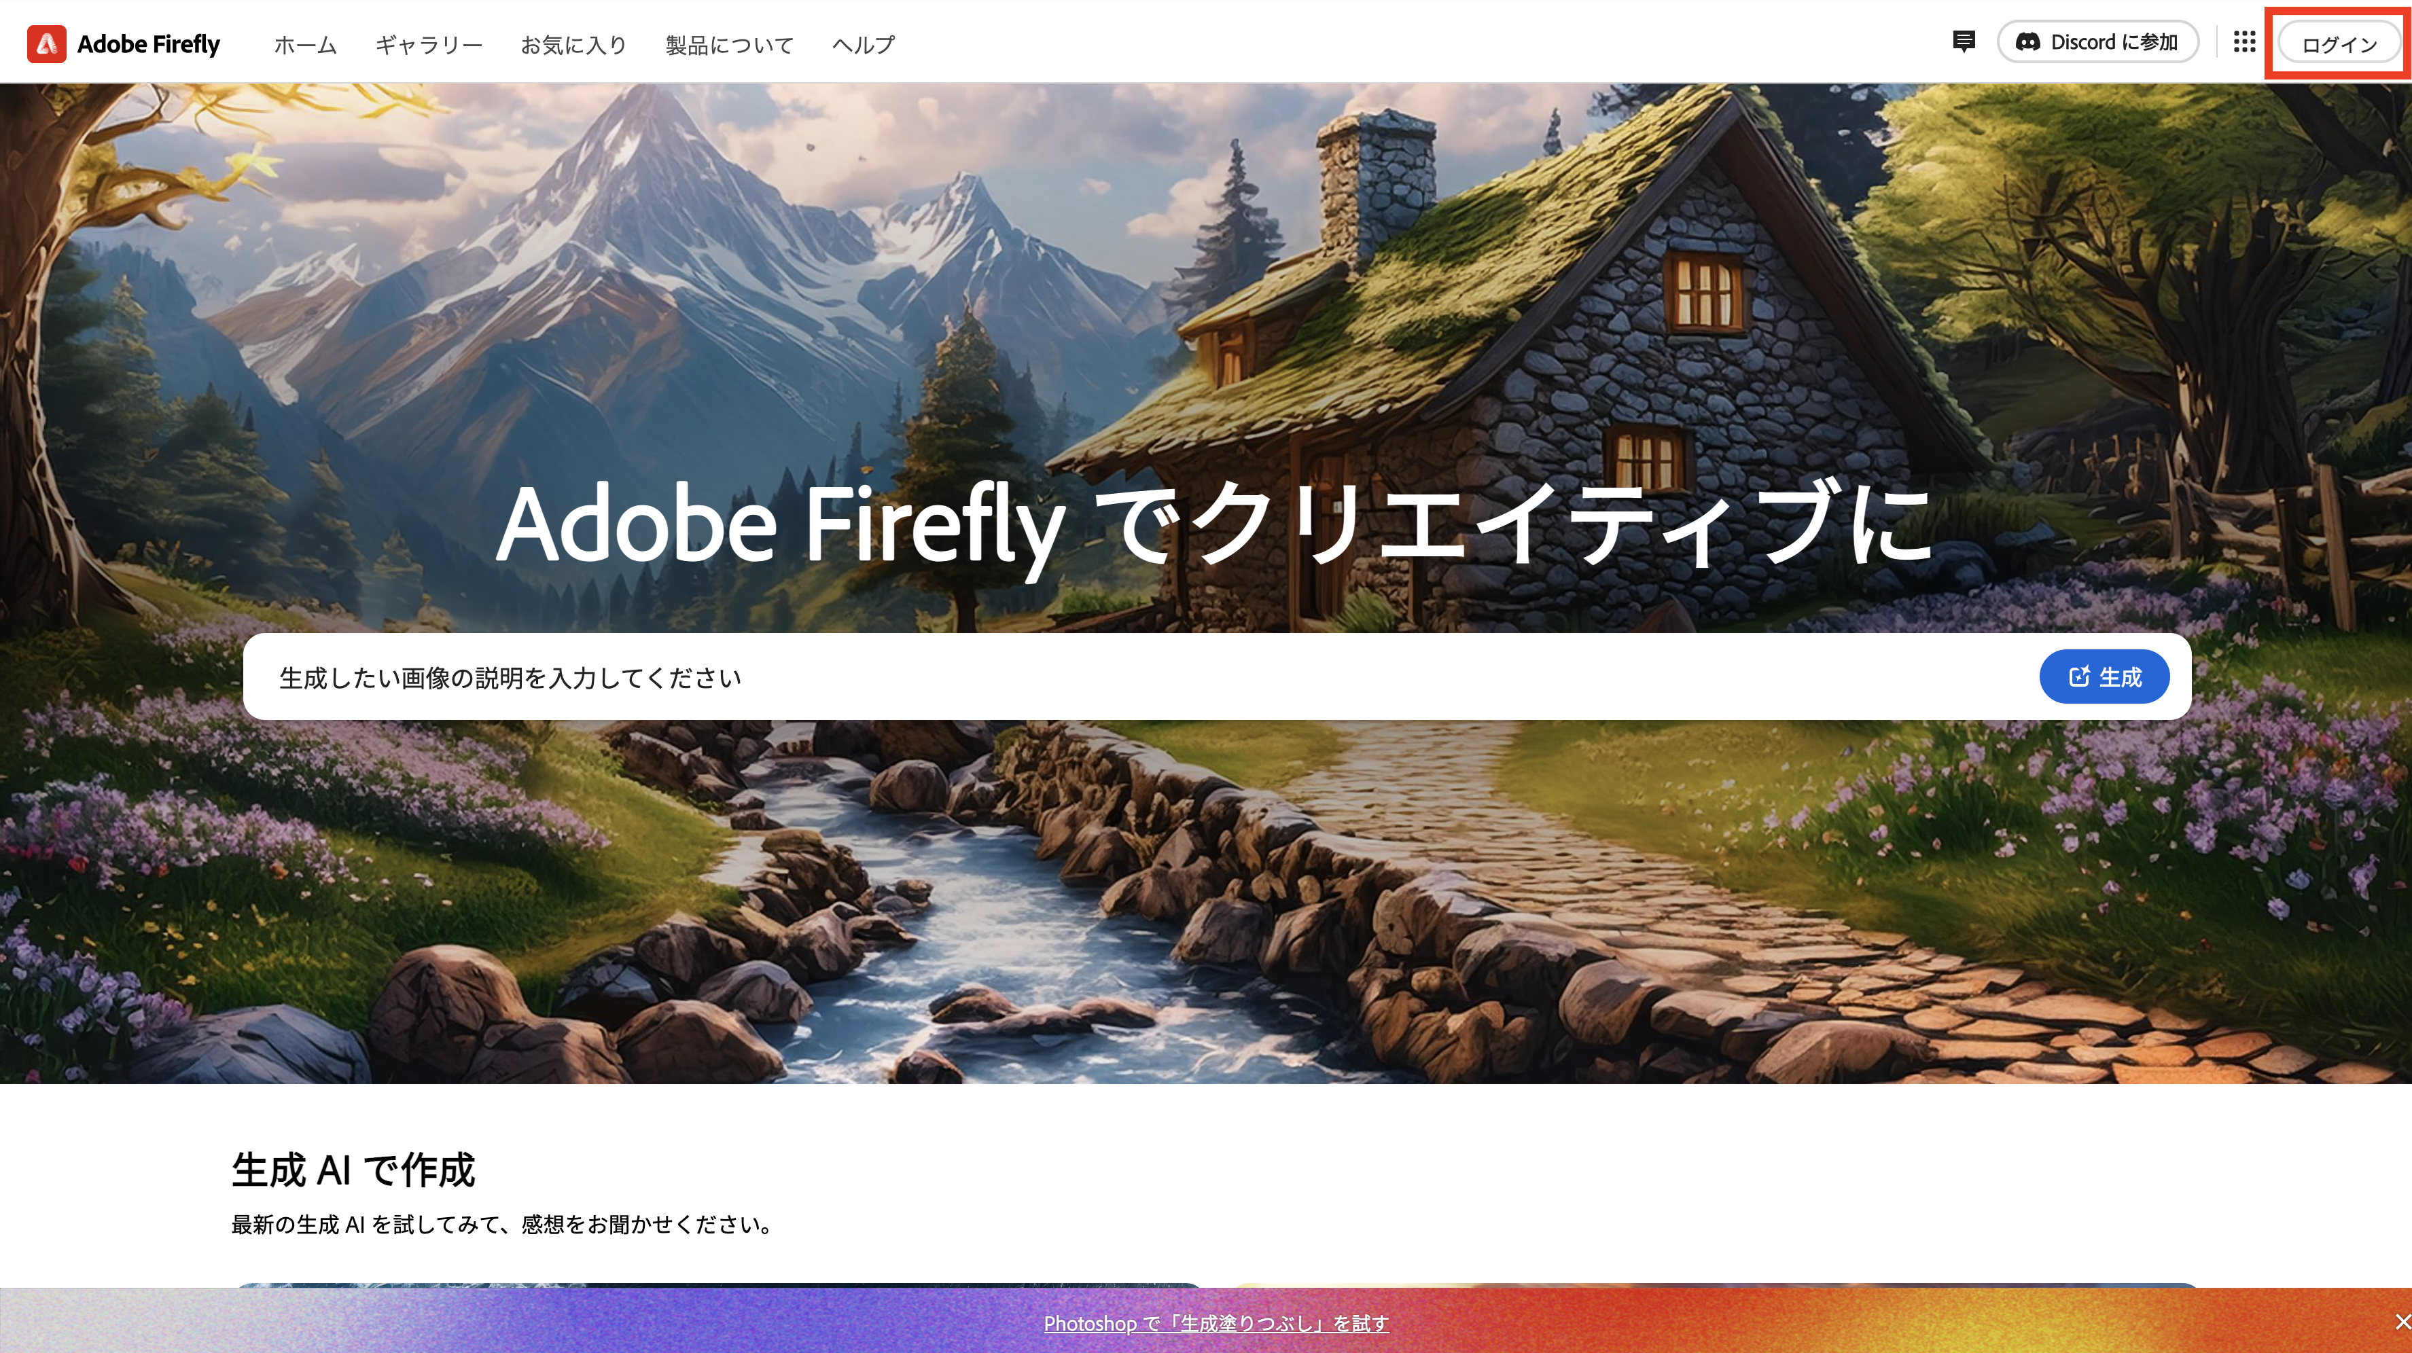2412x1353 pixels.
Task: Click the chat/message bubble icon
Action: click(1962, 40)
